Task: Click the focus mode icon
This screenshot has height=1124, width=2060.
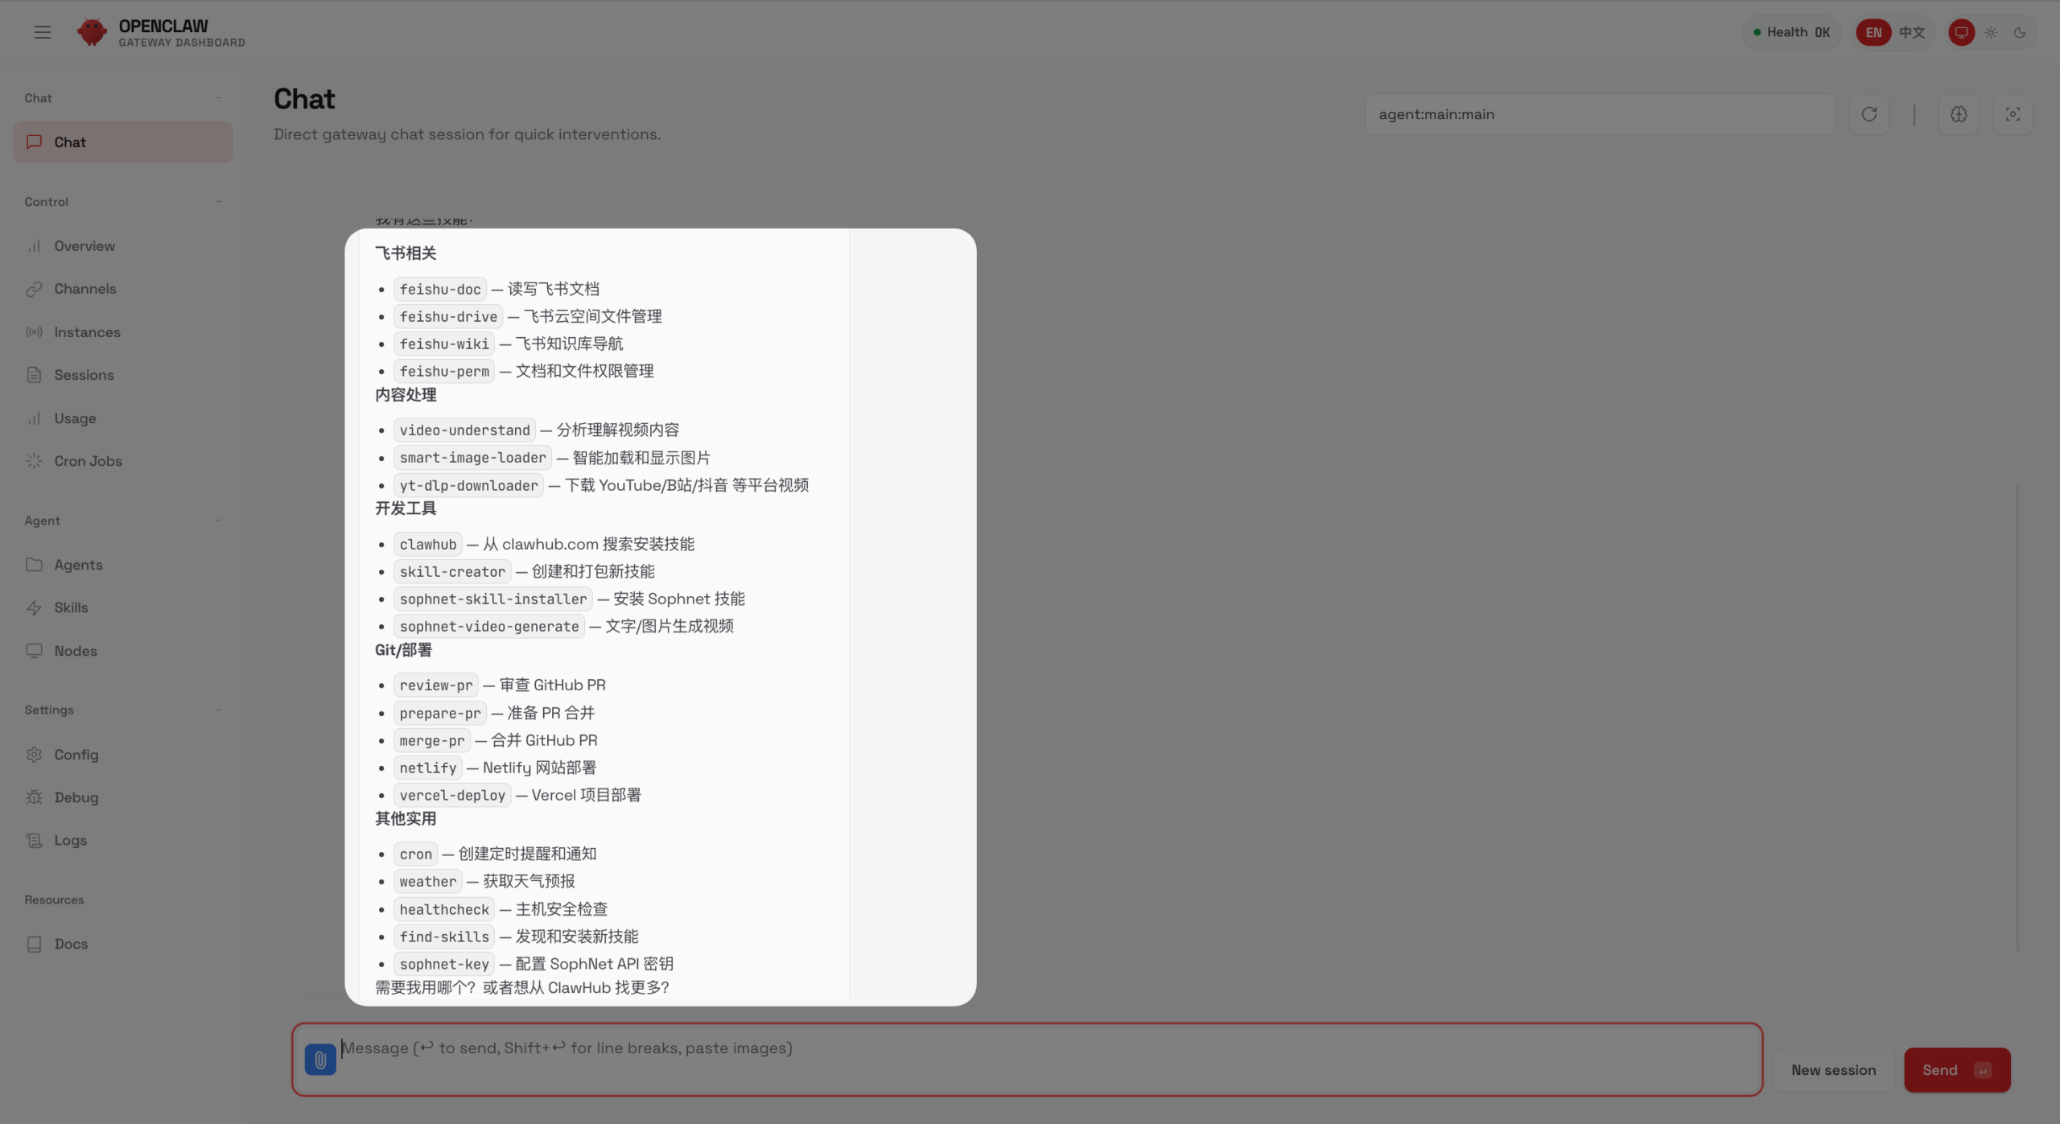Action: (x=2013, y=114)
